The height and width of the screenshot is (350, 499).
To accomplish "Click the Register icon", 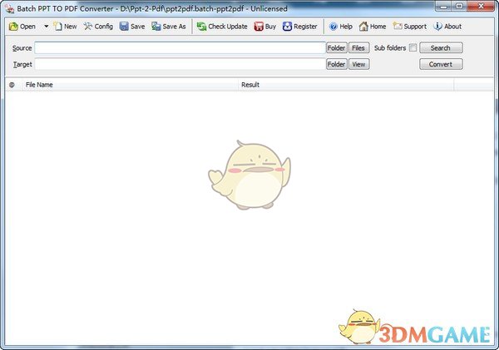I will click(x=287, y=27).
